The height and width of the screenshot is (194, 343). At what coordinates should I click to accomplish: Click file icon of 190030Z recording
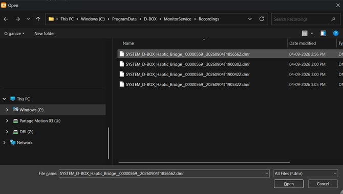pyautogui.click(x=122, y=64)
